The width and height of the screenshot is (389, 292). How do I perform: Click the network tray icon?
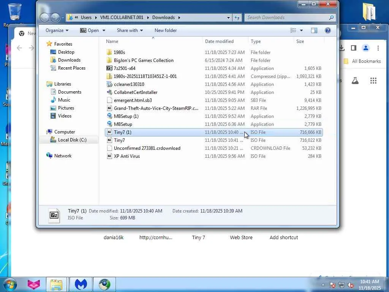coord(342,285)
